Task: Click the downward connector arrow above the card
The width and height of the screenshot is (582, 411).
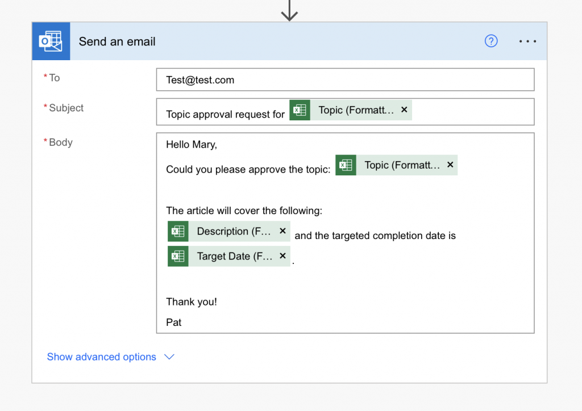Action: coord(290,10)
